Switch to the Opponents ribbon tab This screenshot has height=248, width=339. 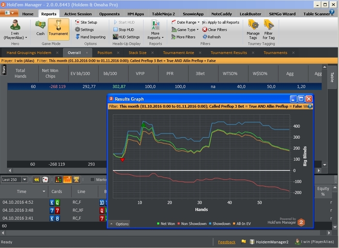tap(109, 14)
